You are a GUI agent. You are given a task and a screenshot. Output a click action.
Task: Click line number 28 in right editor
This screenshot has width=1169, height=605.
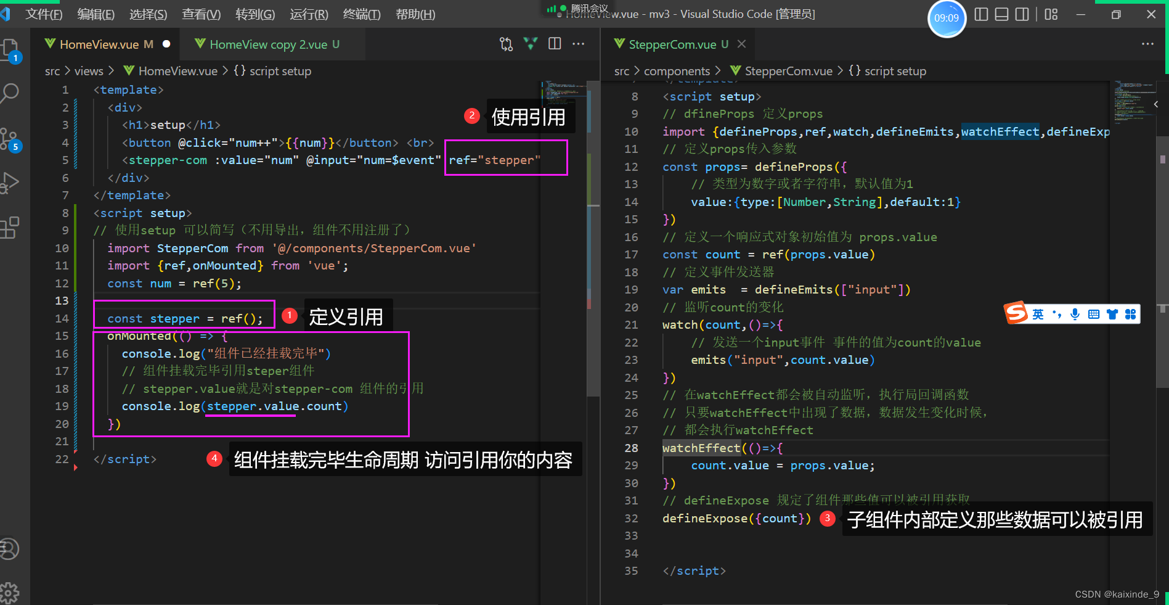tap(631, 448)
